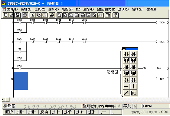Viewport: 170px width, 116px height.
Task: Select horizontal line tool in function palette
Action: point(126,86)
